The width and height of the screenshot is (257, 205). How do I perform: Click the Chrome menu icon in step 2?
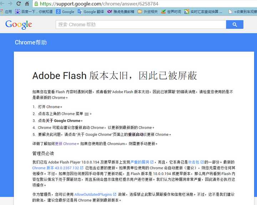click(86, 114)
